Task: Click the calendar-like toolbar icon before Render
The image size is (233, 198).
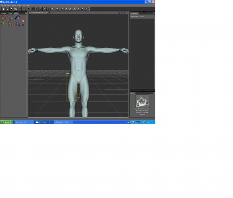Action: point(52,9)
